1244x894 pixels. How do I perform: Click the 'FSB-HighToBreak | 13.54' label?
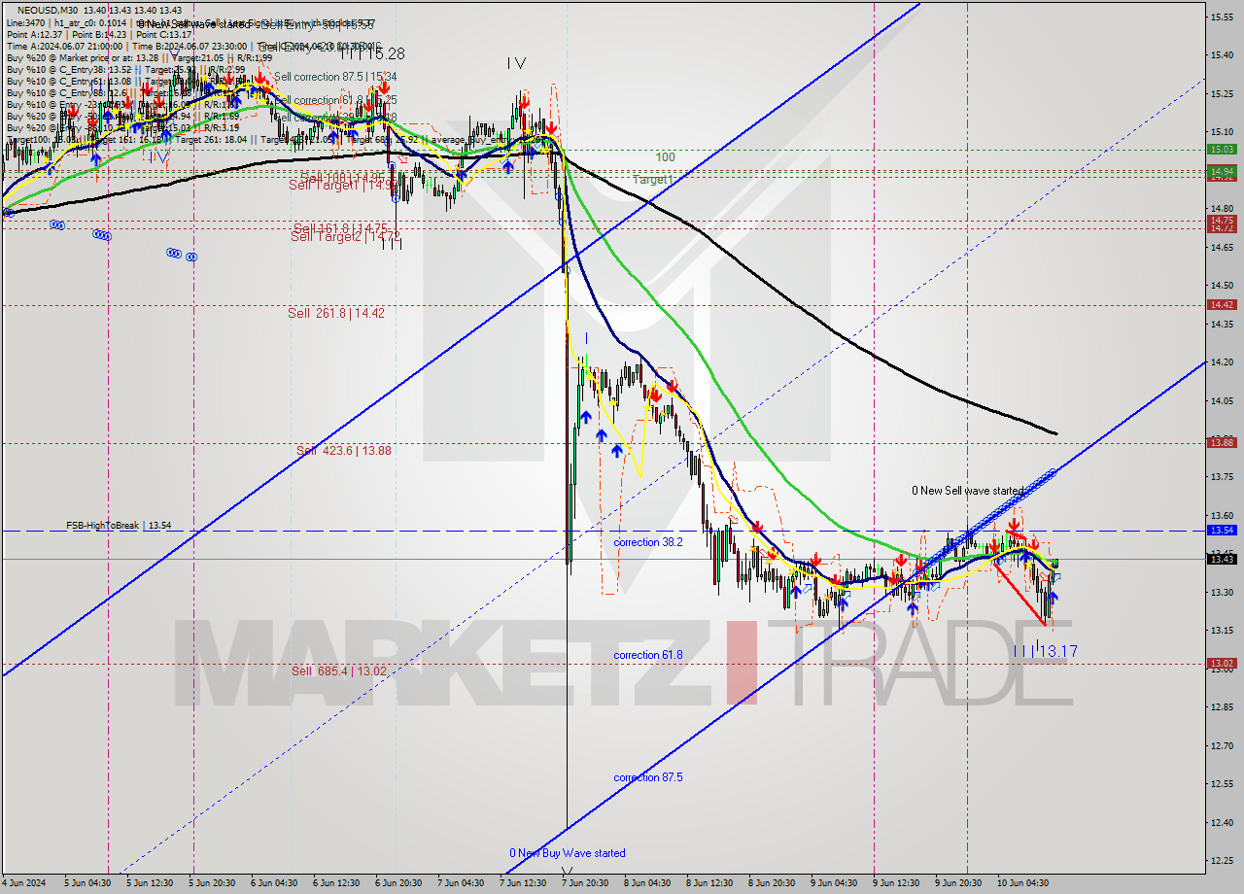[x=119, y=526]
